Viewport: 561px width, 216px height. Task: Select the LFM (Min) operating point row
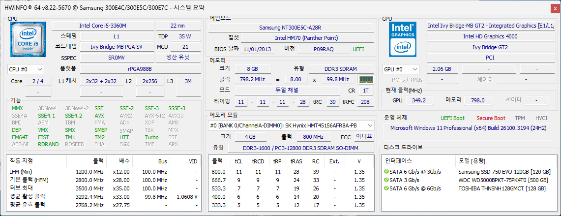103,171
